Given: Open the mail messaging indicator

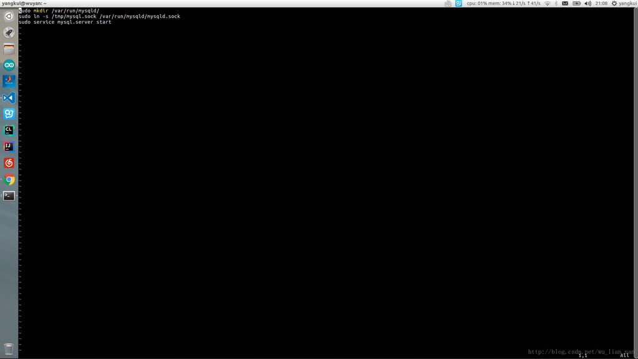Looking at the screenshot, I should click(x=565, y=3).
